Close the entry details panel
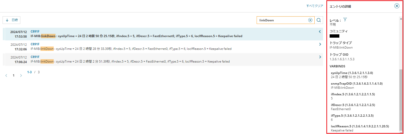Viewport: 404px width, 134px height. click(397, 6)
